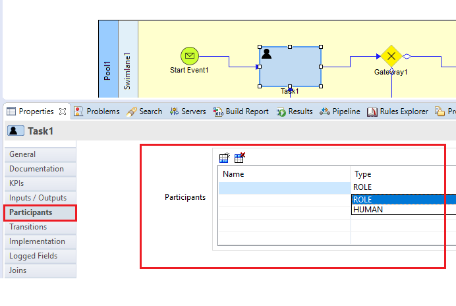Image resolution: width=456 pixels, height=306 pixels.
Task: Click the Task1 user task icon in header
Action: [x=16, y=131]
